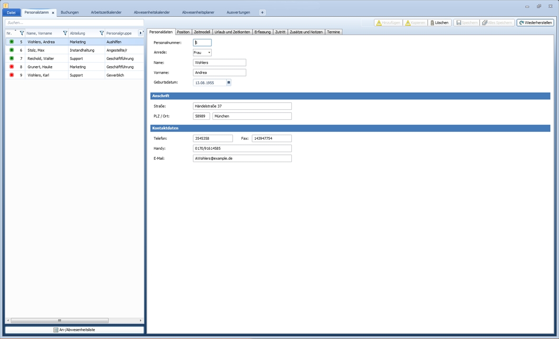This screenshot has width=559, height=339.
Task: Open the Abwesenheitskalender tab
Action: (x=152, y=12)
